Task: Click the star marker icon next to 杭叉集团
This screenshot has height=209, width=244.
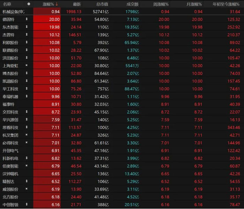Action: [x=26, y=135]
